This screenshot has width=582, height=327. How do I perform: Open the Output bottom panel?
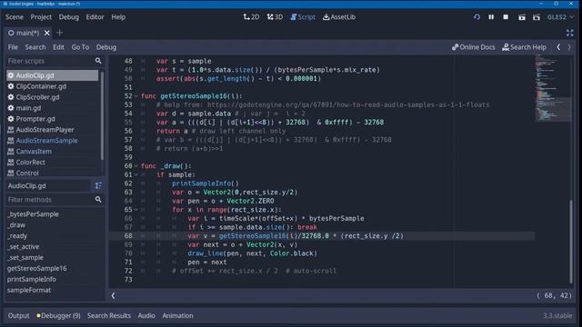coord(18,315)
